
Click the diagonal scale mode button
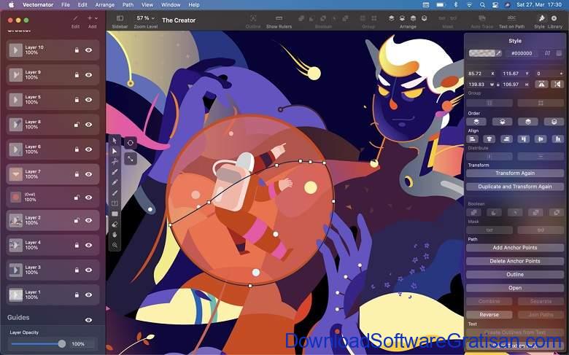(131, 158)
